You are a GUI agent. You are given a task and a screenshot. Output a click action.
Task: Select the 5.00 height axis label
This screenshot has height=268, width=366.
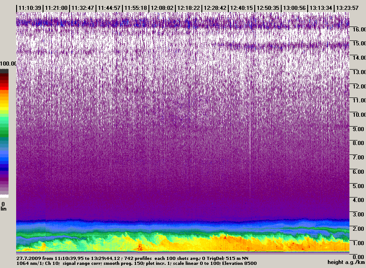(x=358, y=186)
